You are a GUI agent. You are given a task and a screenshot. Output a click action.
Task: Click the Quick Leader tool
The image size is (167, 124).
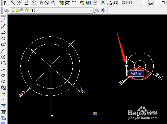(82, 3)
